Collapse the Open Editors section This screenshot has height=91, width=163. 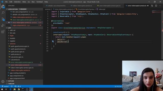(24, 9)
